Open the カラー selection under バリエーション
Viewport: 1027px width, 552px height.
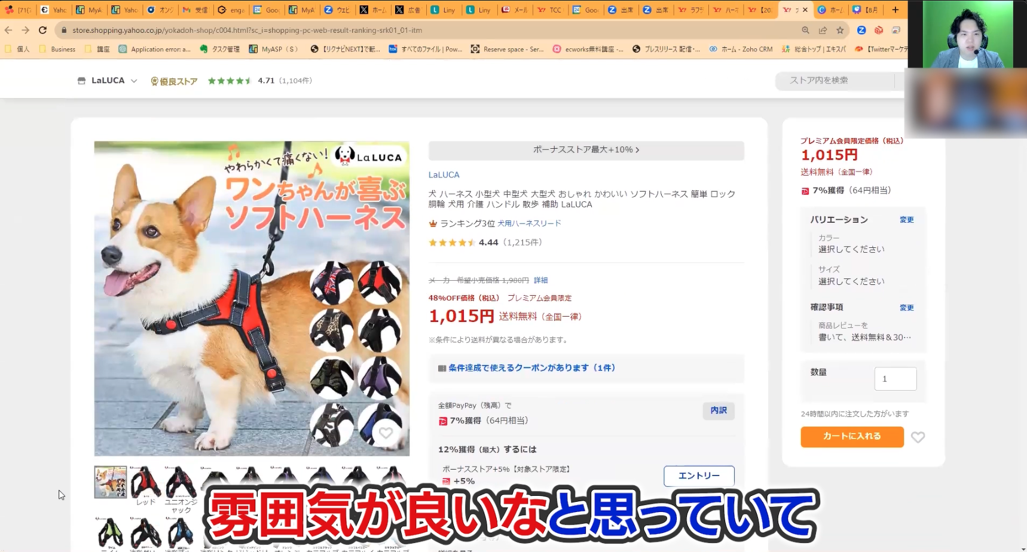[851, 249]
